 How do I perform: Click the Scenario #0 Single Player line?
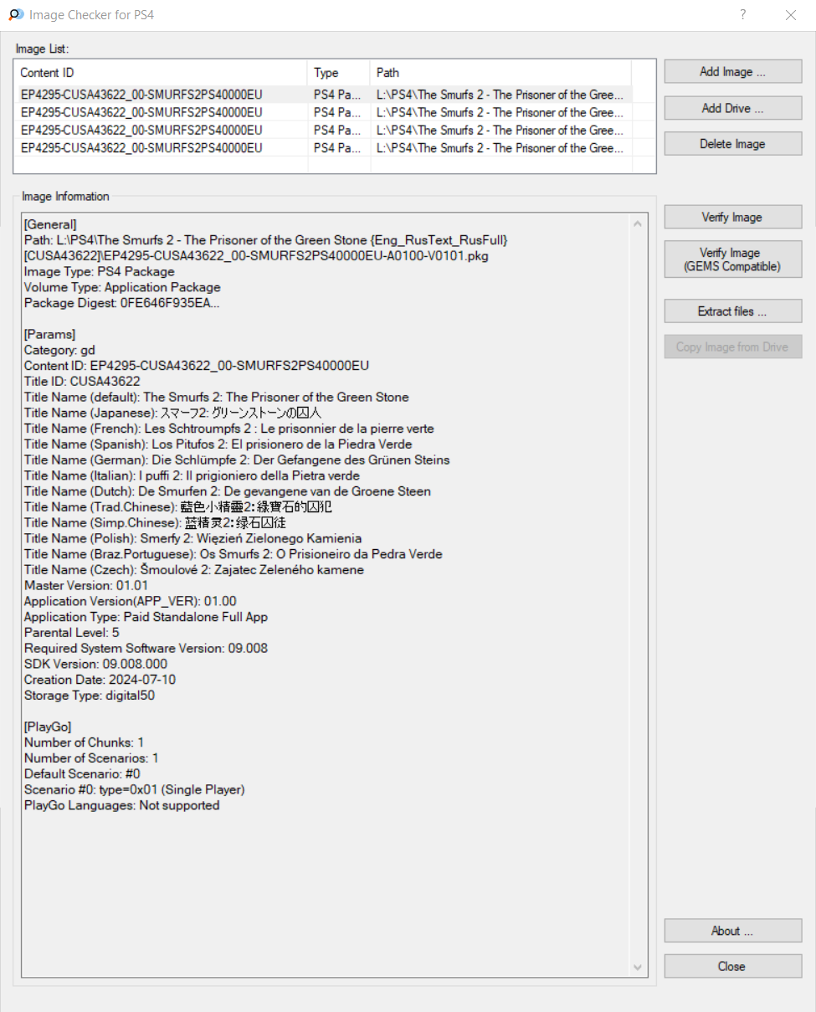click(x=134, y=789)
